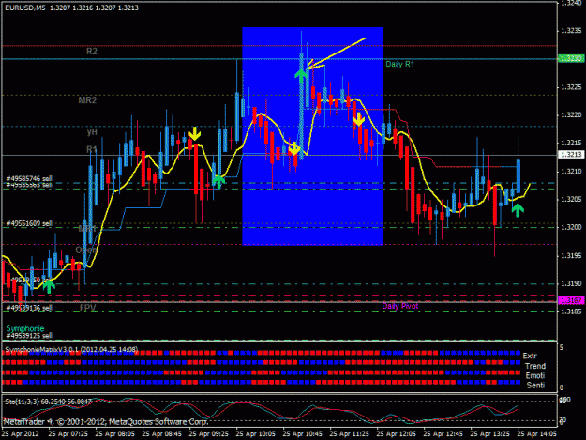Viewport: 586px width, 440px height.
Task: Click the R2 pivot level label
Action: coord(92,52)
